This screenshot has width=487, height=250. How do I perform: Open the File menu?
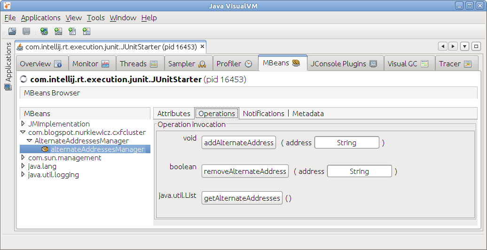pos(10,18)
